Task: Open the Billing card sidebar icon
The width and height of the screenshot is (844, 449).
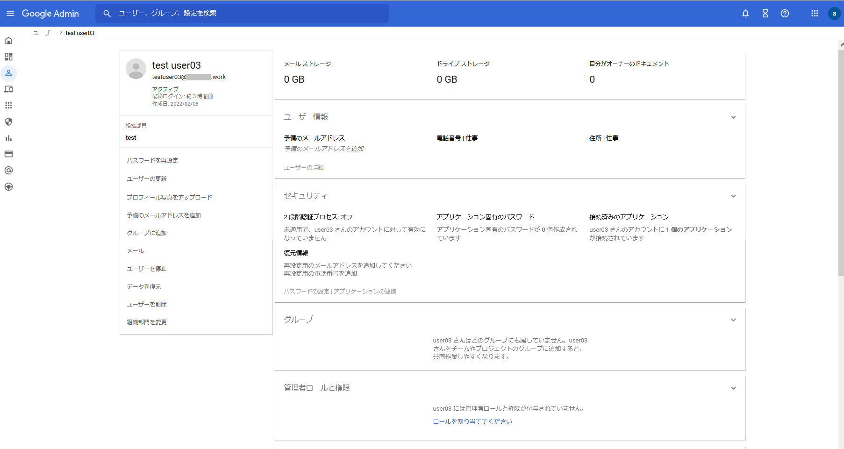Action: (x=8, y=154)
